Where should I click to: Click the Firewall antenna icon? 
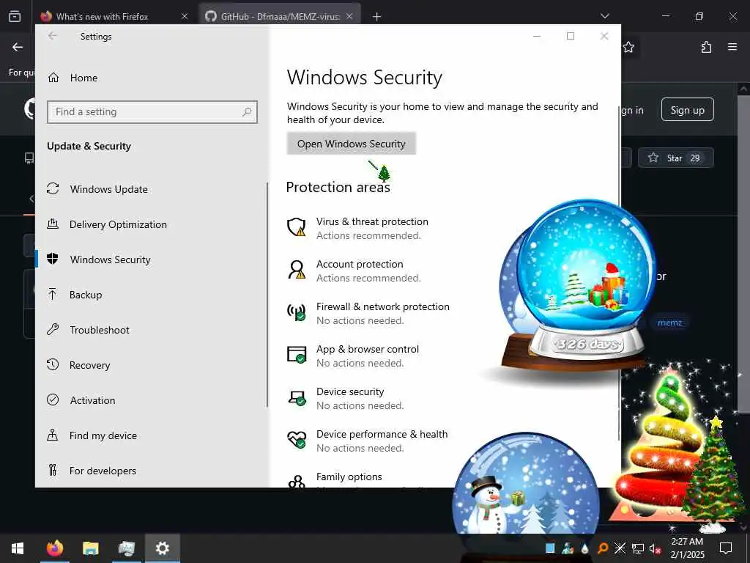click(x=297, y=312)
